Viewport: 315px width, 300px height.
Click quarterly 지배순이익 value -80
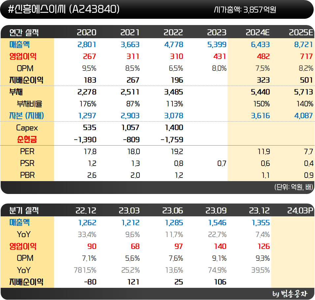pyautogui.click(x=90, y=282)
